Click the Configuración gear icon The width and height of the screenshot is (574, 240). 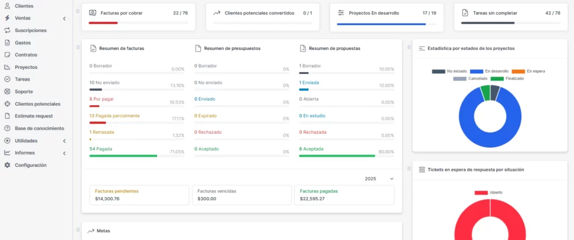(7, 165)
